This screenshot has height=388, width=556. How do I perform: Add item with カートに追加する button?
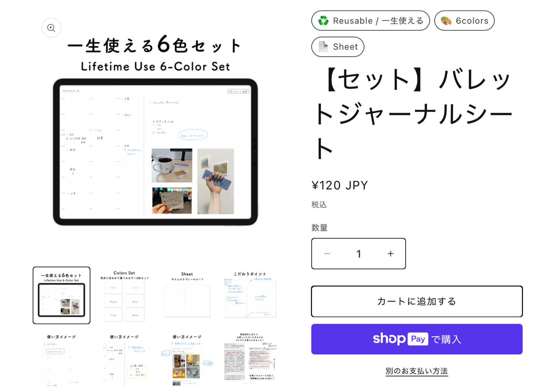417,301
